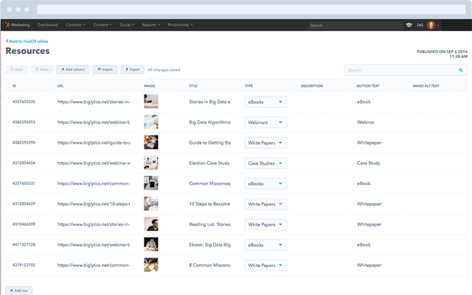Image resolution: width=472 pixels, height=295 pixels.
Task: Expand the Type dropdown for Stories in Big Data row
Action: (265, 102)
